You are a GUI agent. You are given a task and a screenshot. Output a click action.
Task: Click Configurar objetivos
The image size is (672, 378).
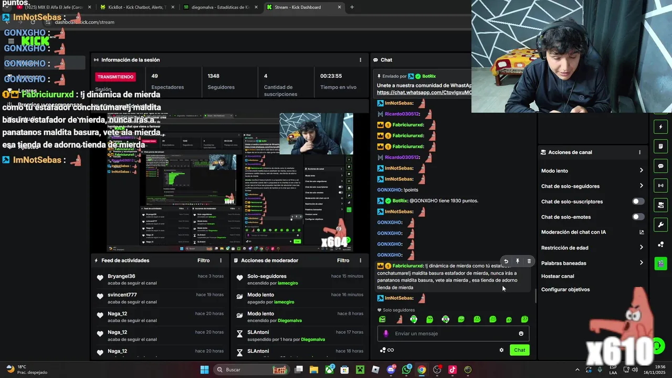565,290
